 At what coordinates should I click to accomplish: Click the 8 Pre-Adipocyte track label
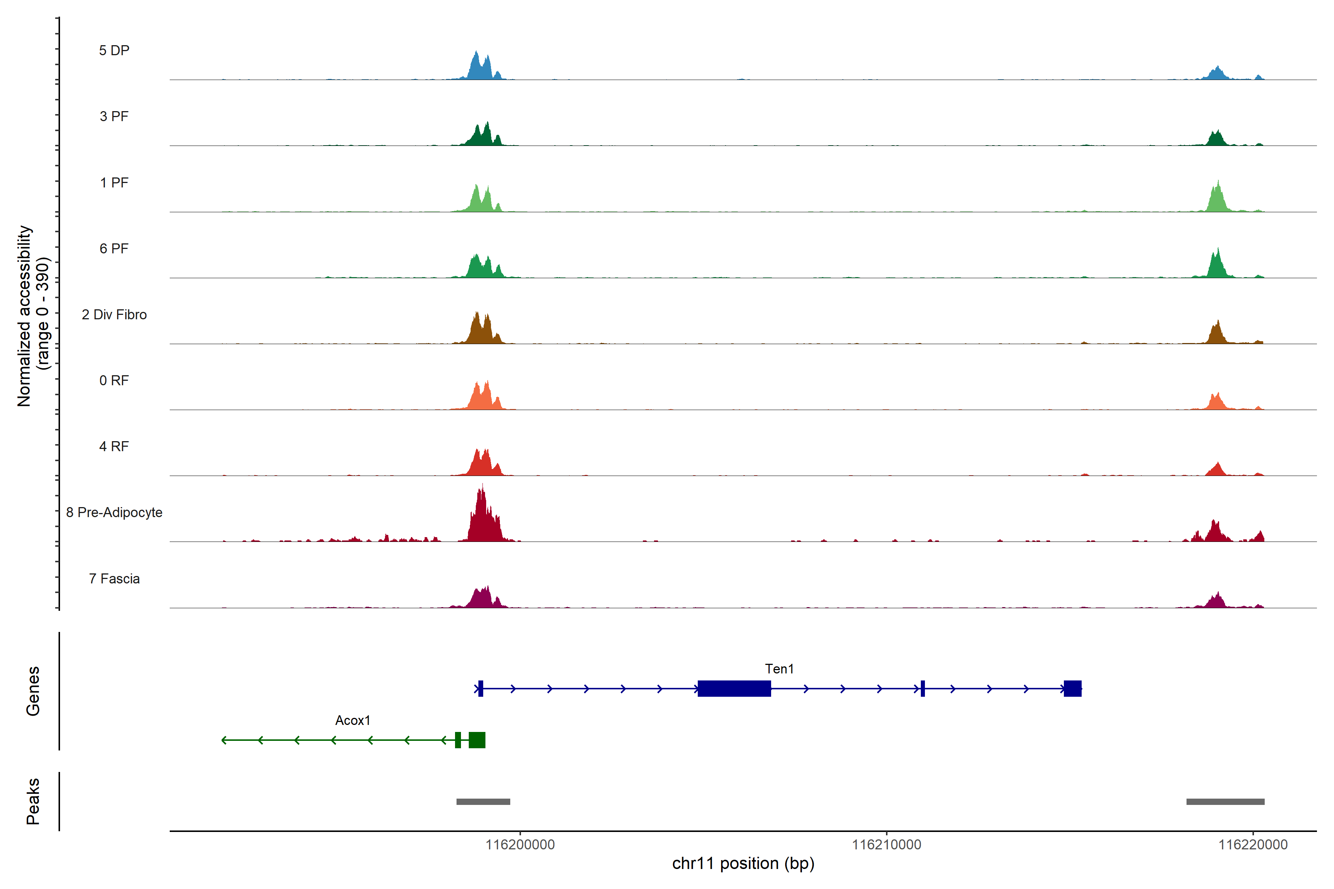click(114, 513)
